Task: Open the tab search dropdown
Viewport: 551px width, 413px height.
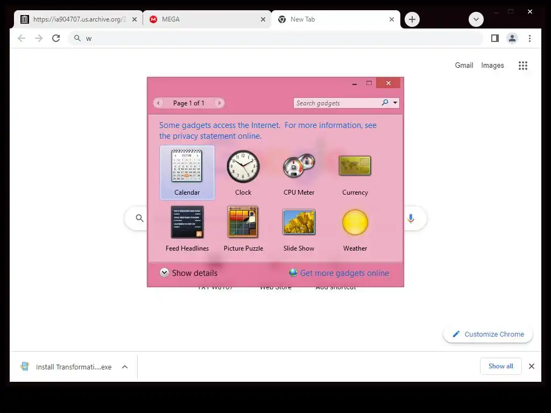Action: click(476, 19)
